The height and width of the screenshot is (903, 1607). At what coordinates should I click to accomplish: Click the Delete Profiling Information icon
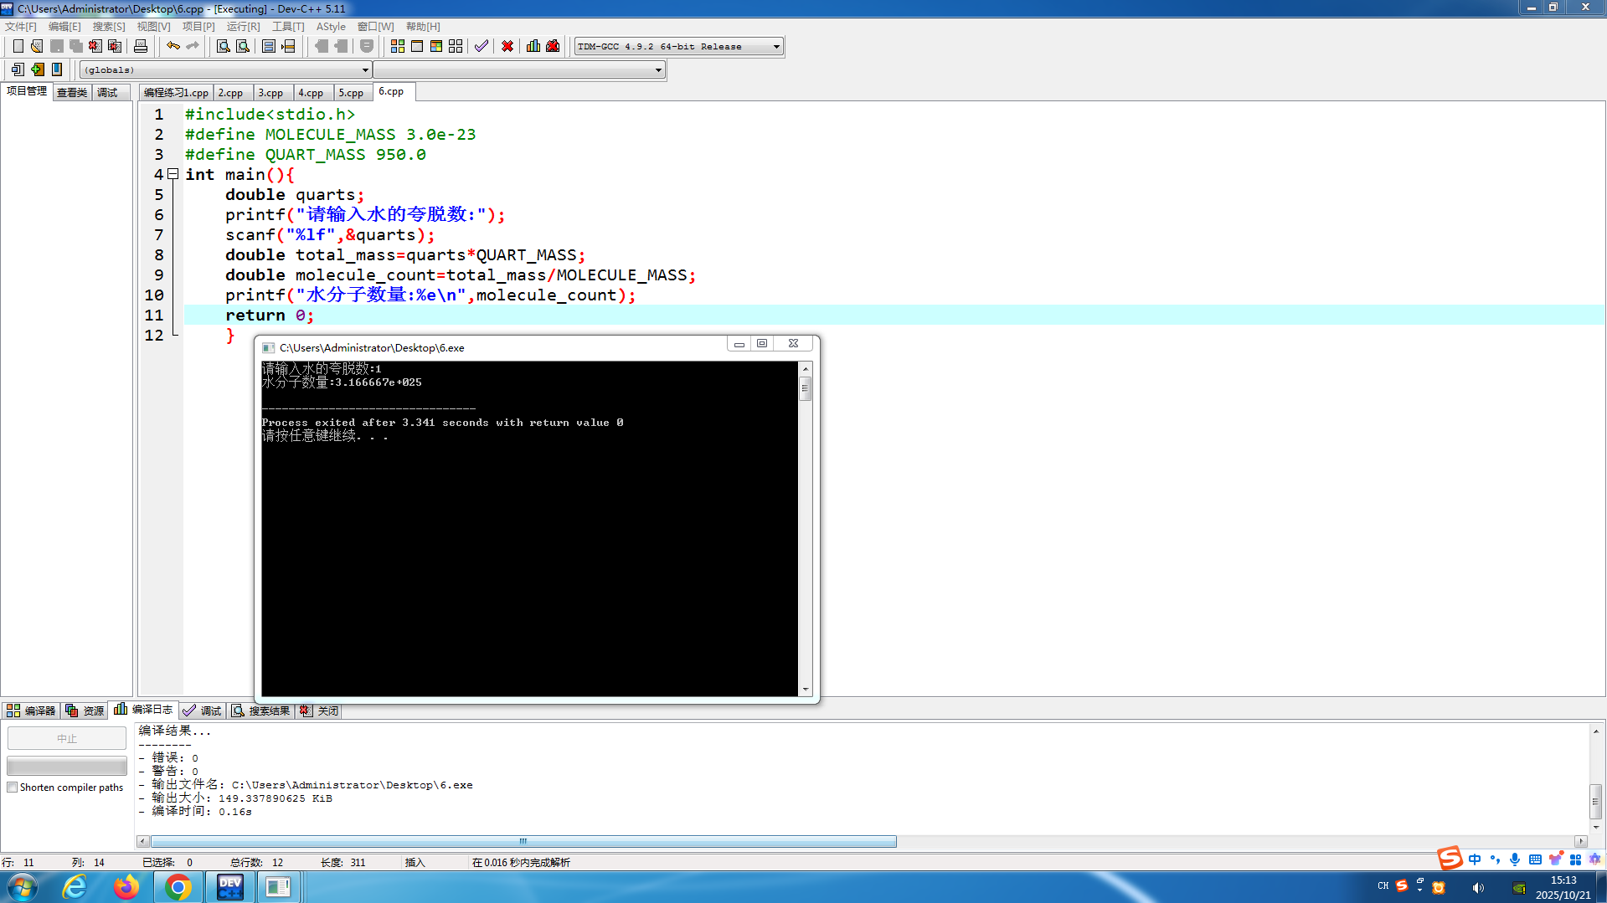coord(553,46)
